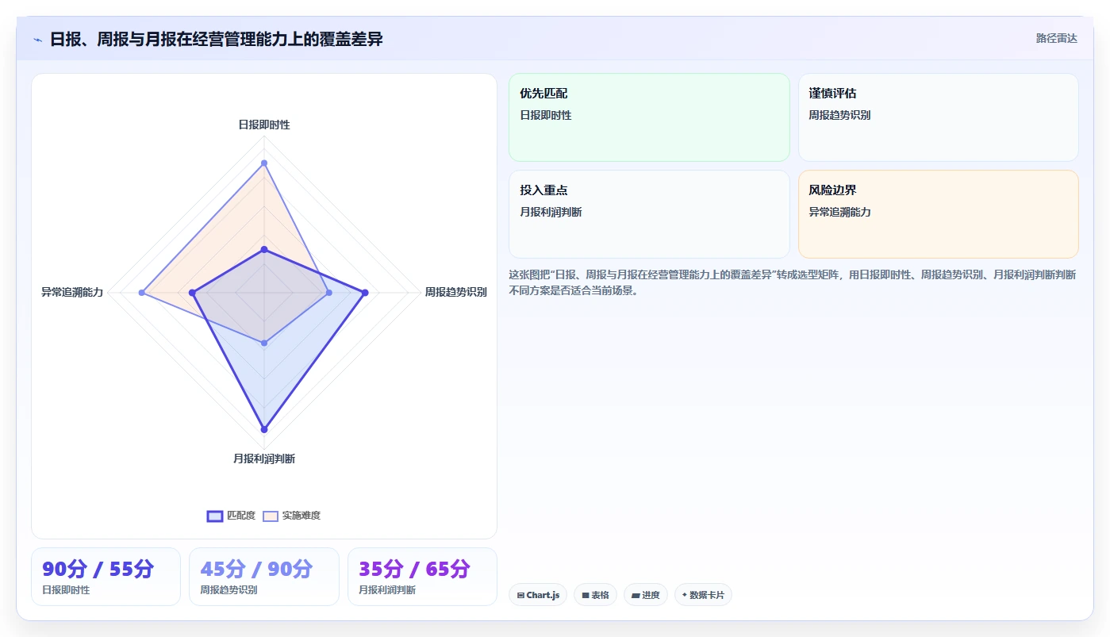The width and height of the screenshot is (1110, 637).
Task: Click the 异常追溯能力 radar axis label
Action: [x=72, y=292]
